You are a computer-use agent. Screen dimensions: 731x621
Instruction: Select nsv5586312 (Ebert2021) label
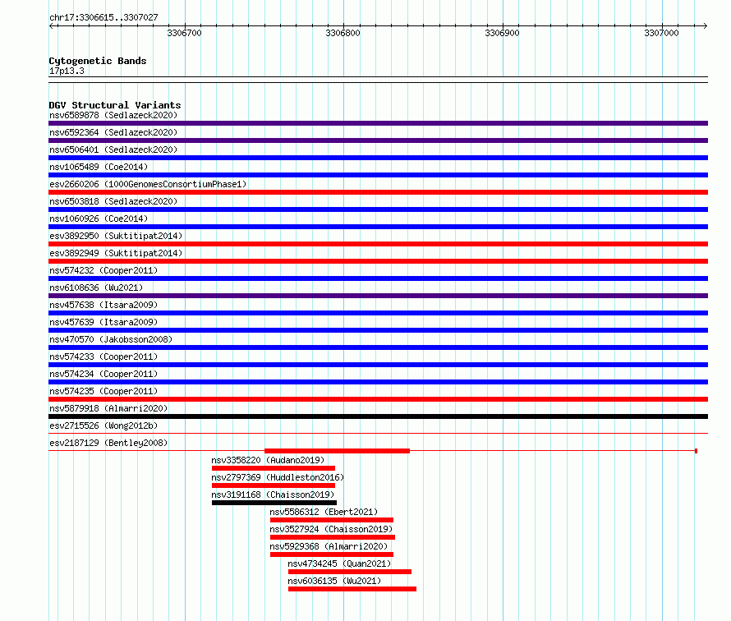pos(324,512)
